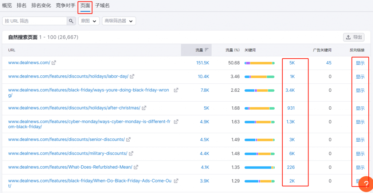Click the 关键词 column header

(x=250, y=50)
